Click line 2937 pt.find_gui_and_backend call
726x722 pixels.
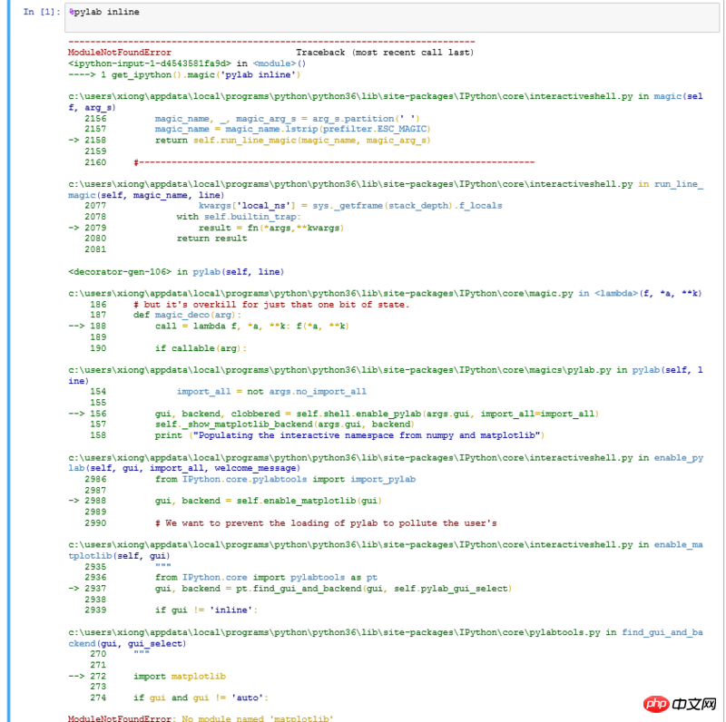point(332,588)
